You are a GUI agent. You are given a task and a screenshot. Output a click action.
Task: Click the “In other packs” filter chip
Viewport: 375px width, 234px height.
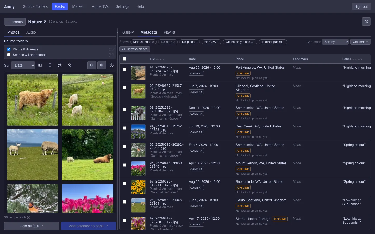(273, 42)
